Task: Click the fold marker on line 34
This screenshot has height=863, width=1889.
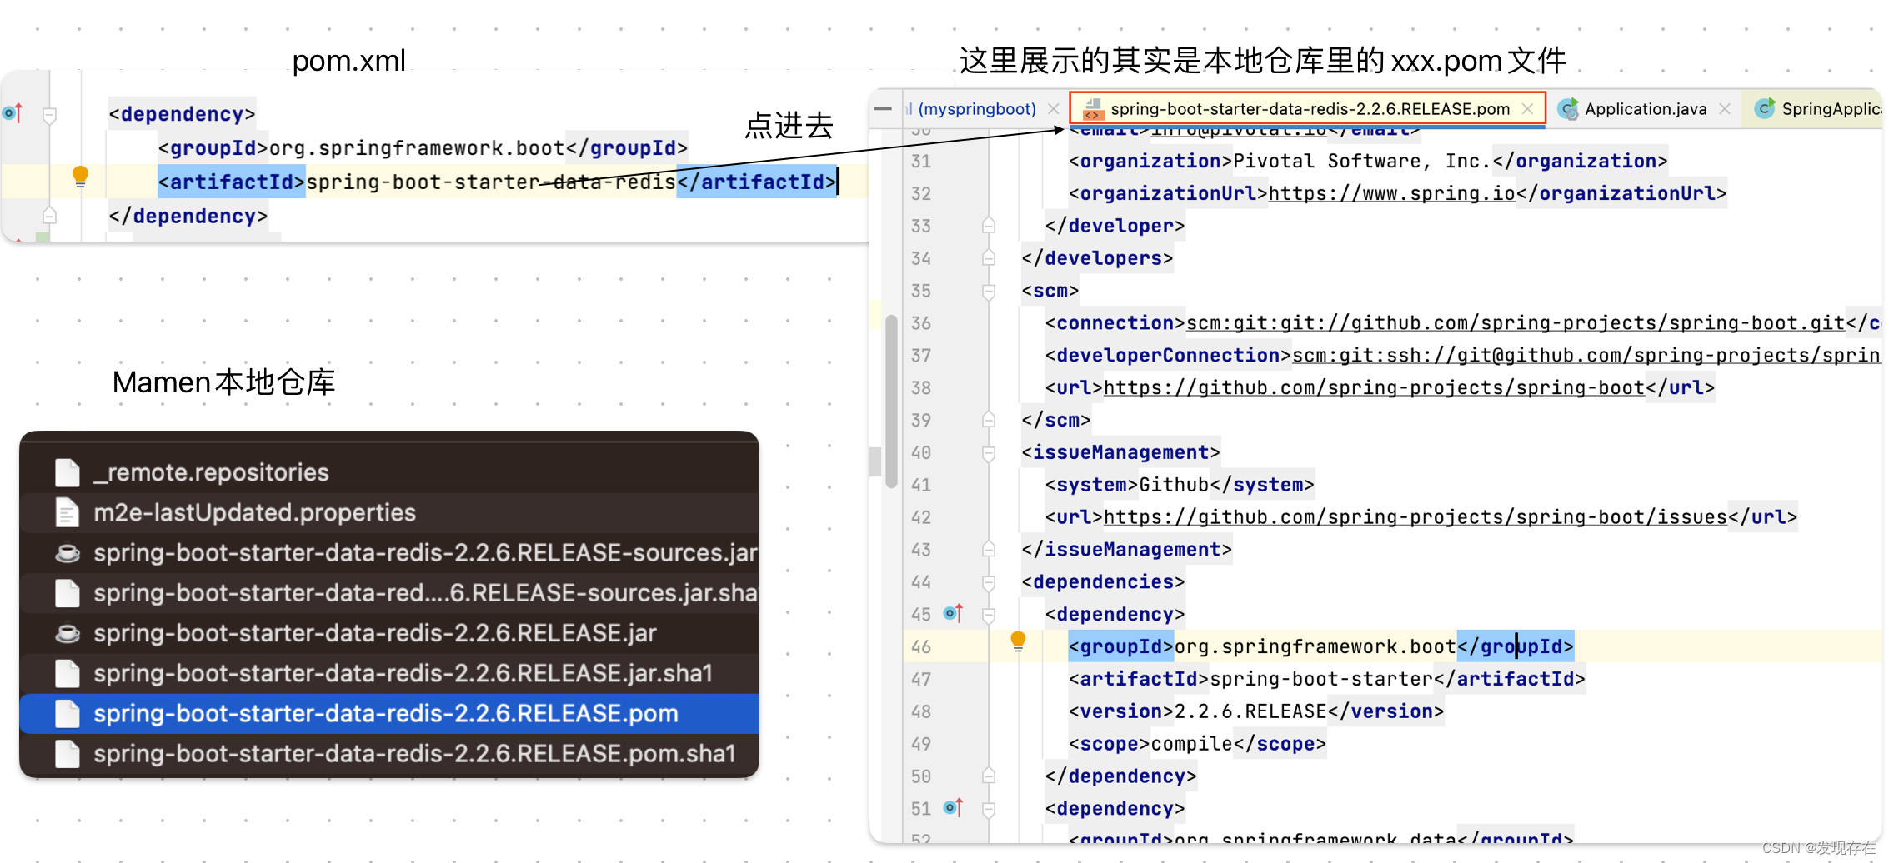Action: point(989,257)
